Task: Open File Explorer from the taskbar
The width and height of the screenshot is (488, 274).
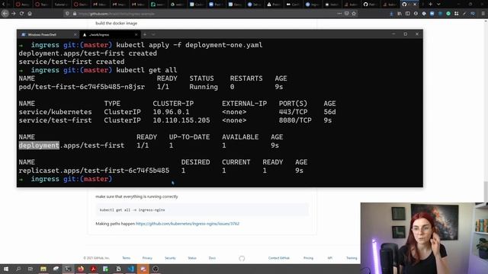Action: click(x=43, y=269)
